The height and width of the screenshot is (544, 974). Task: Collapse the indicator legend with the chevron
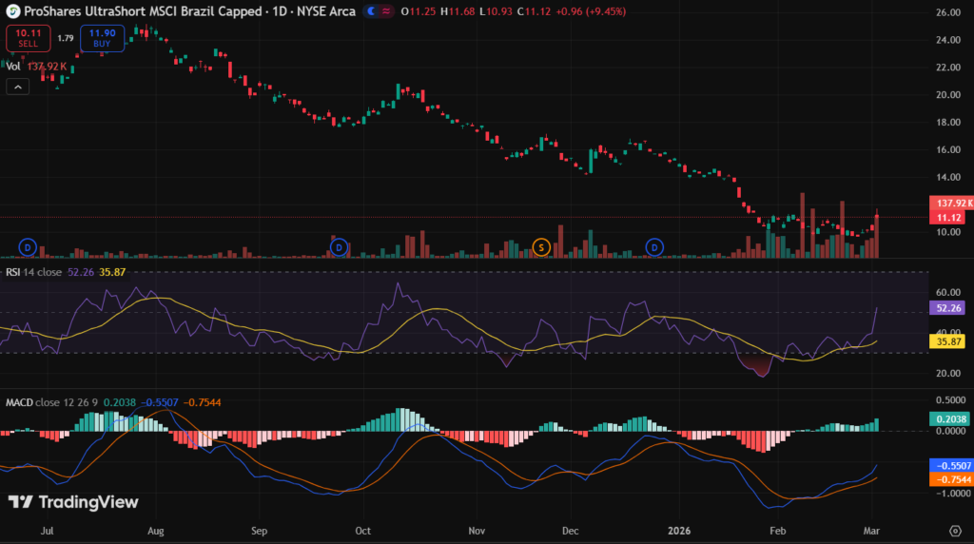pyautogui.click(x=17, y=87)
